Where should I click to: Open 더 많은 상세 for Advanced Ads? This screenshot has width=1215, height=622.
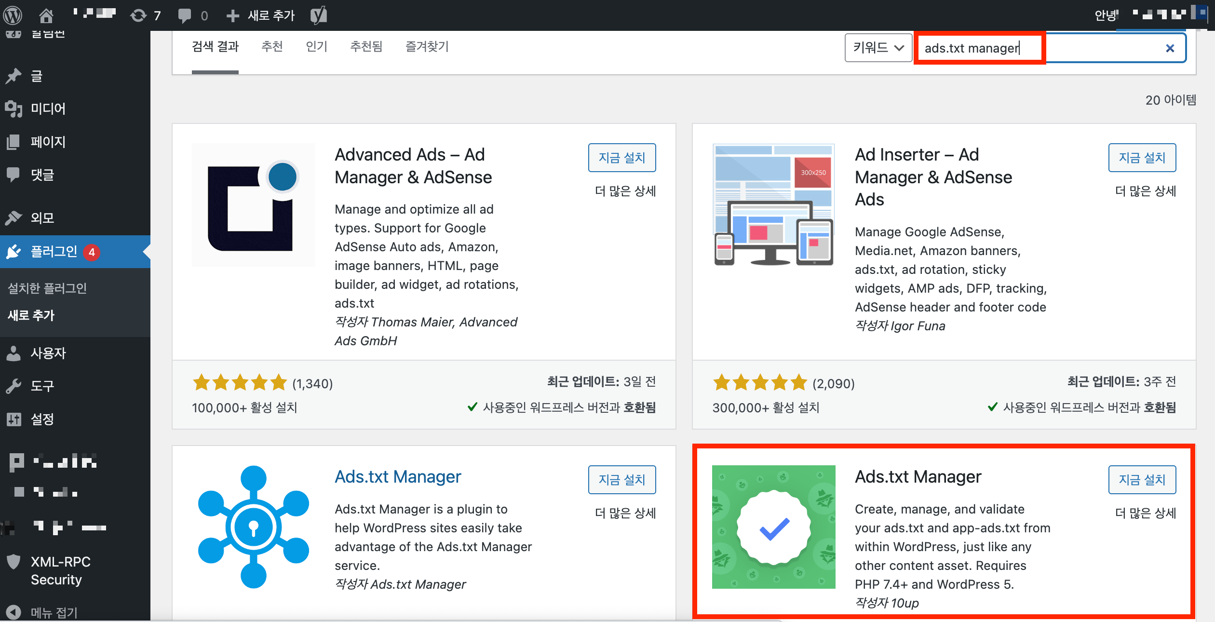click(625, 191)
